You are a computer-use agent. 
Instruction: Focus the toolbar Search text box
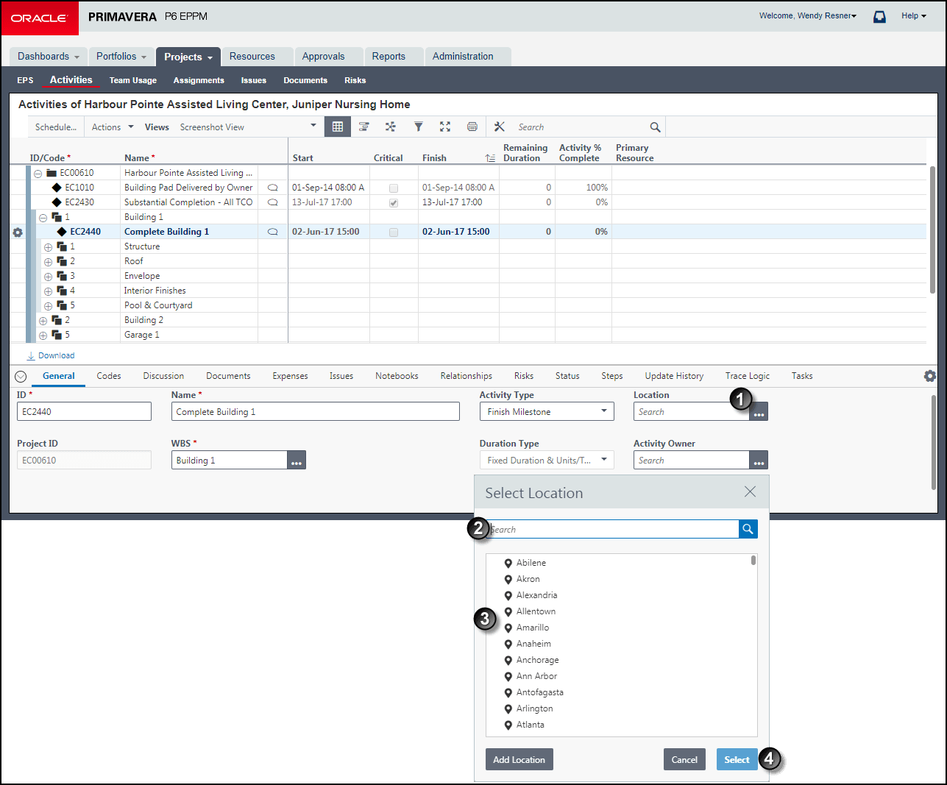(x=581, y=127)
